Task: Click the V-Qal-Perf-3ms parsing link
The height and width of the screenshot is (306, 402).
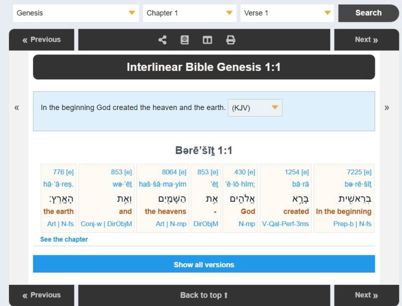Action: tap(285, 224)
